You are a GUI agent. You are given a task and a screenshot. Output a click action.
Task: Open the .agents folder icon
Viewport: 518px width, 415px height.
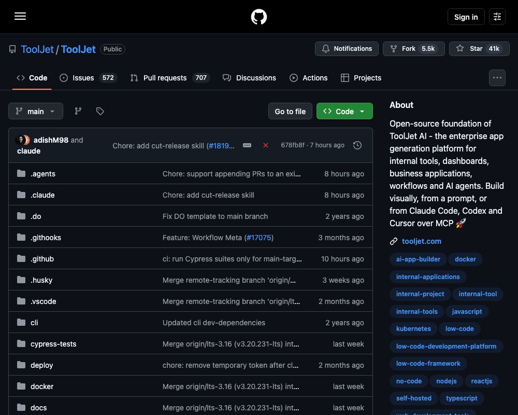[21, 173]
